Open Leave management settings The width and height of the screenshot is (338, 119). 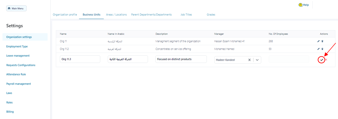(x=18, y=56)
